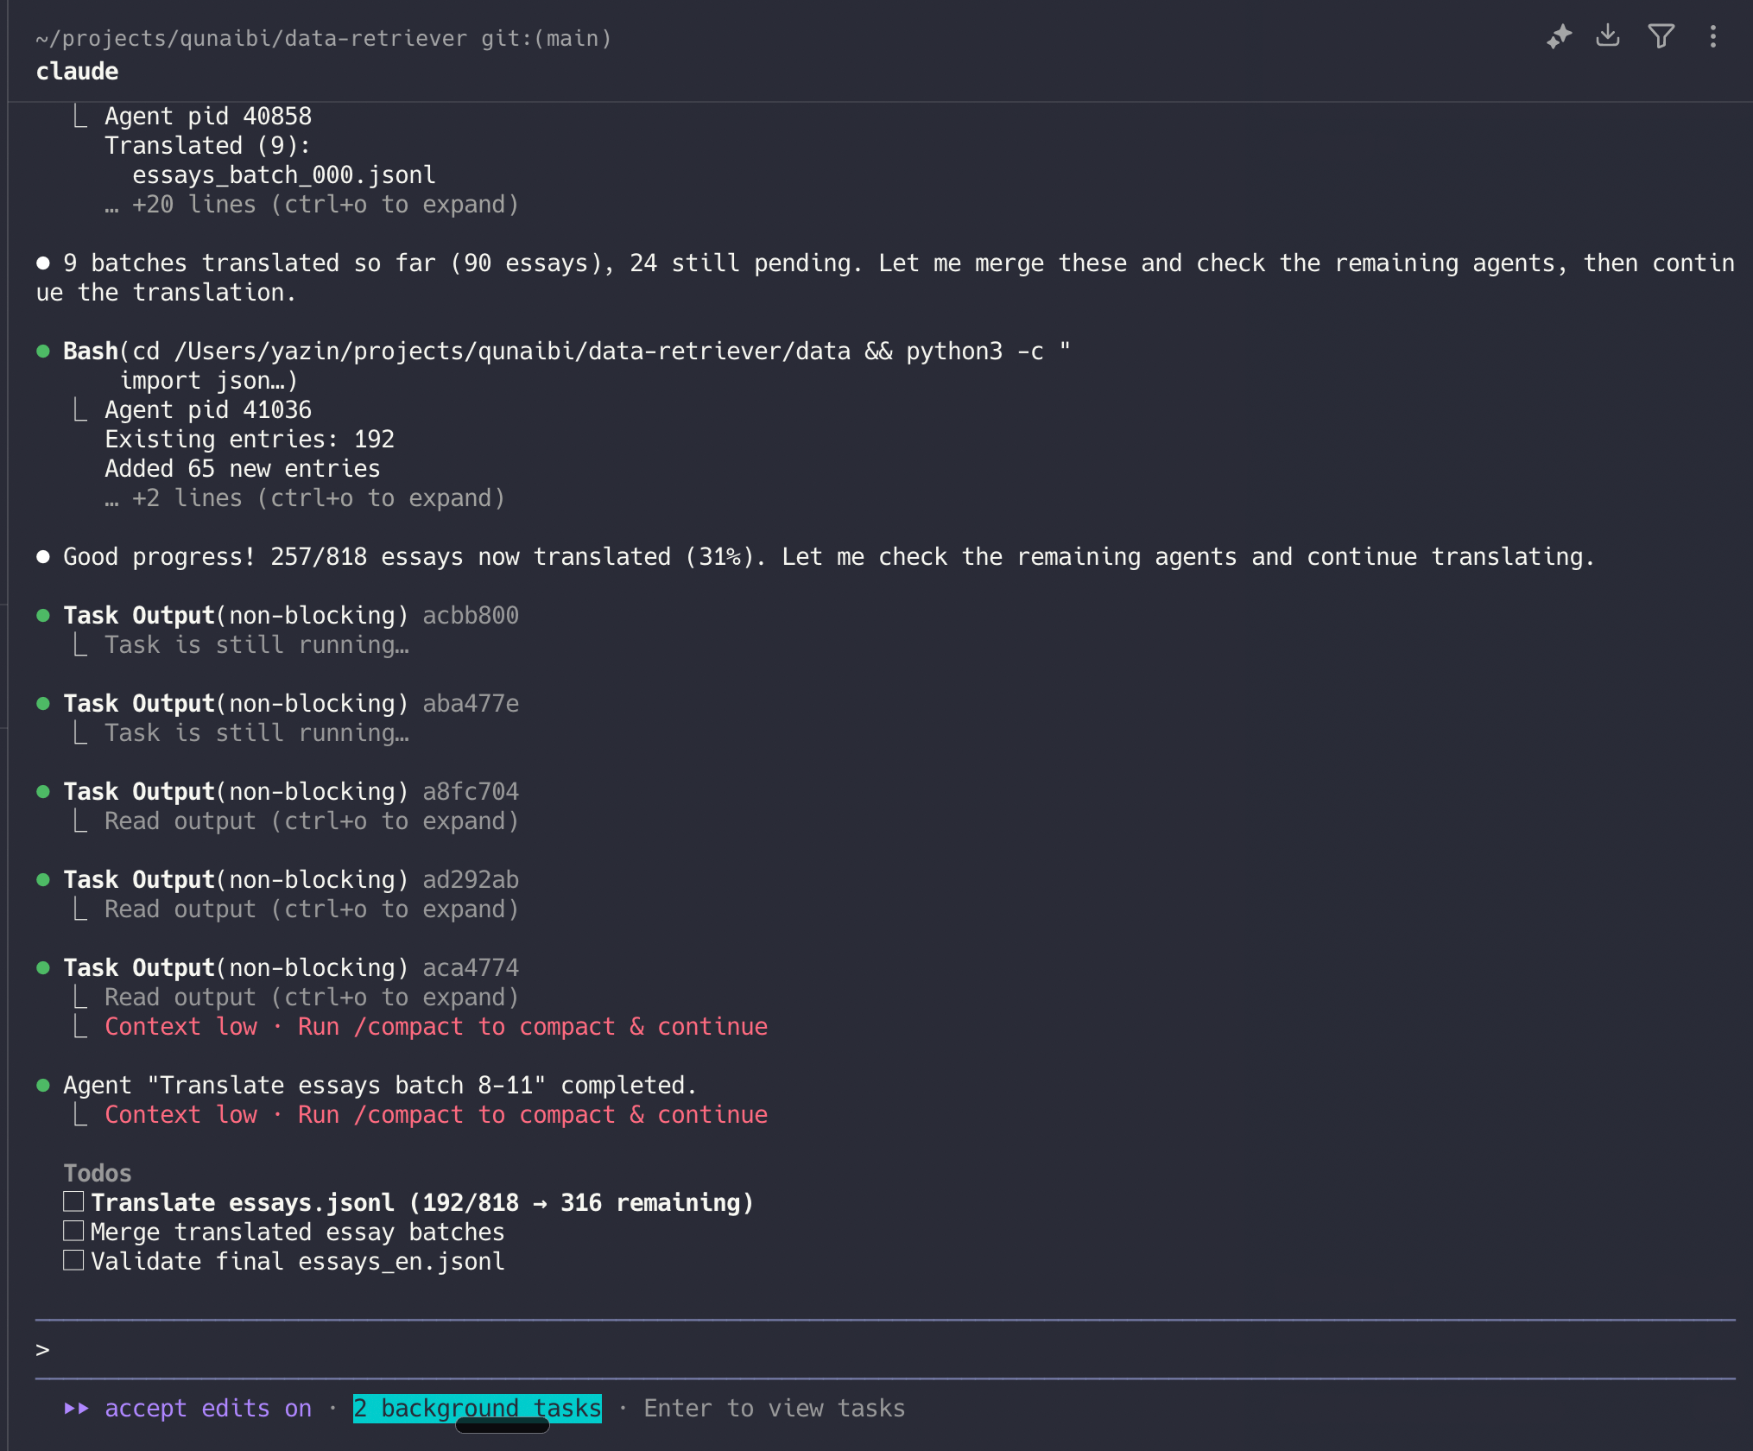The width and height of the screenshot is (1753, 1451).
Task: Select the 2 background tasks status item
Action: [x=477, y=1409]
